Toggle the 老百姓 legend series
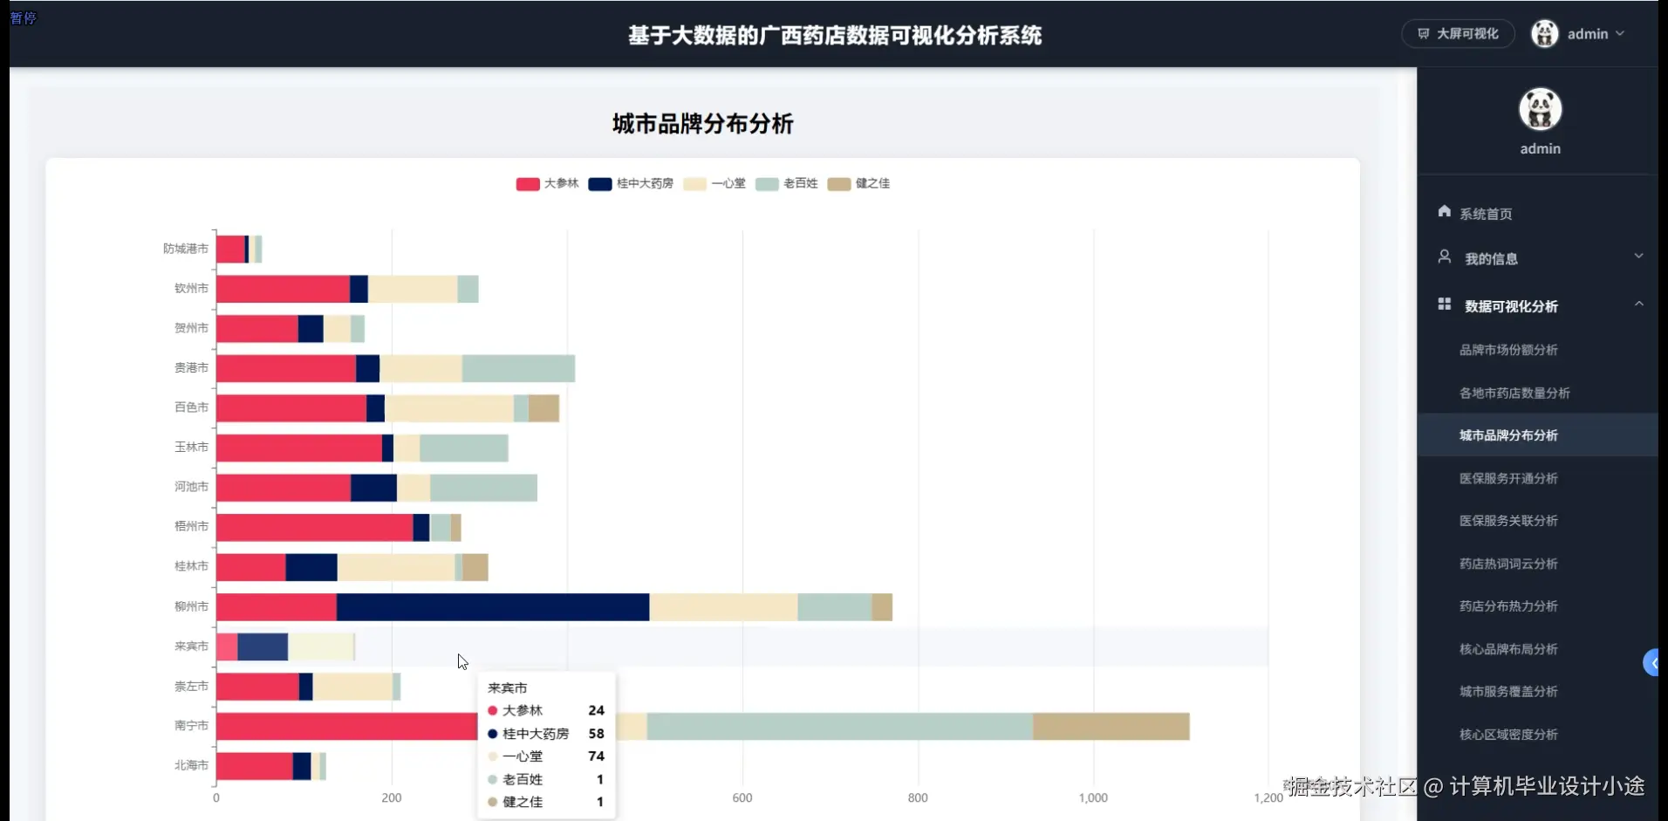This screenshot has height=821, width=1668. [787, 183]
